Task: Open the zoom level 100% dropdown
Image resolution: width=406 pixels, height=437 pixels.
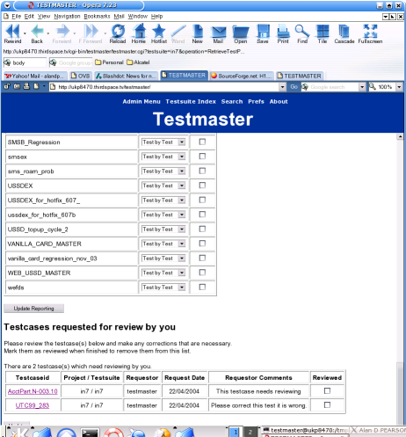Action: click(x=399, y=87)
